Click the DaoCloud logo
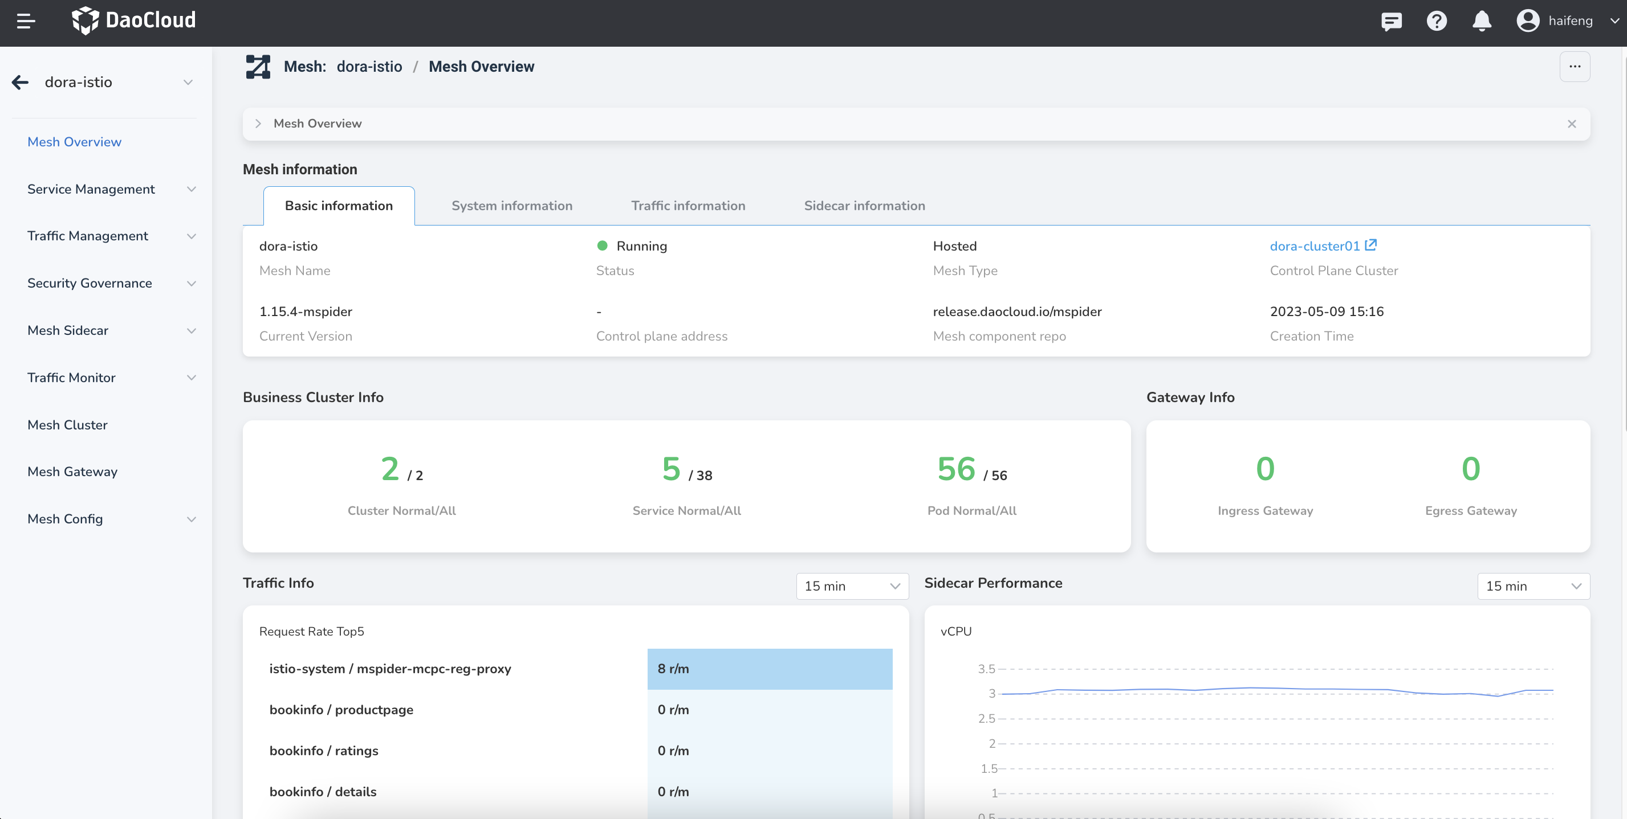 pos(133,20)
